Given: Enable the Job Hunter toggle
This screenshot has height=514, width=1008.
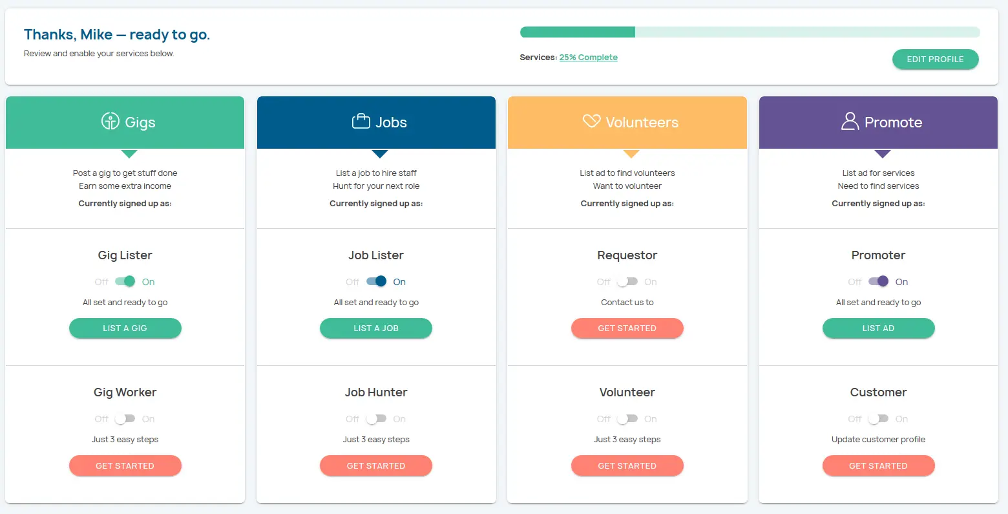Looking at the screenshot, I should click(x=376, y=419).
